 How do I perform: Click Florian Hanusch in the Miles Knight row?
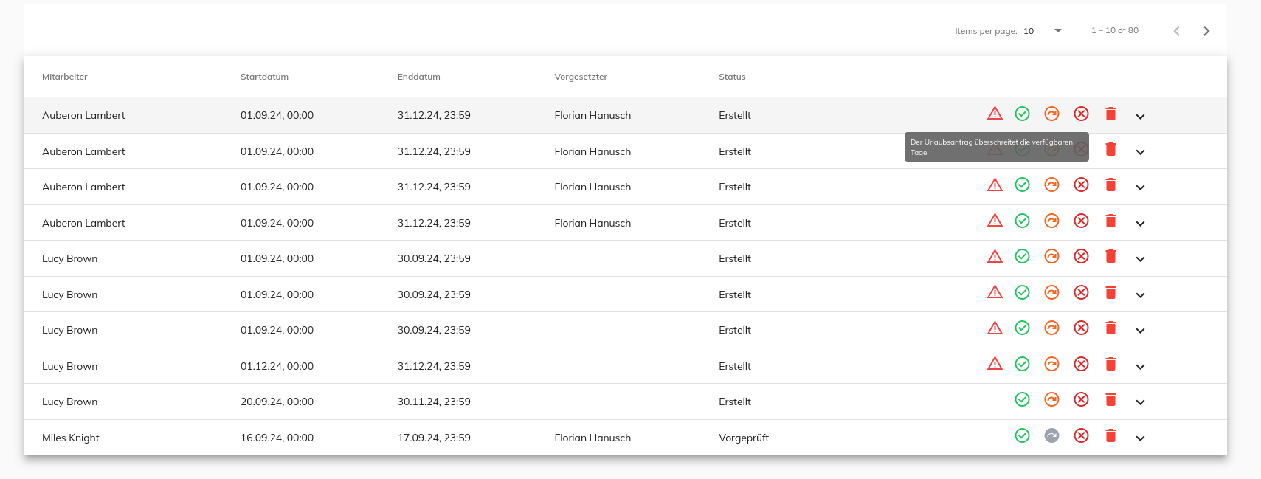pyautogui.click(x=593, y=438)
